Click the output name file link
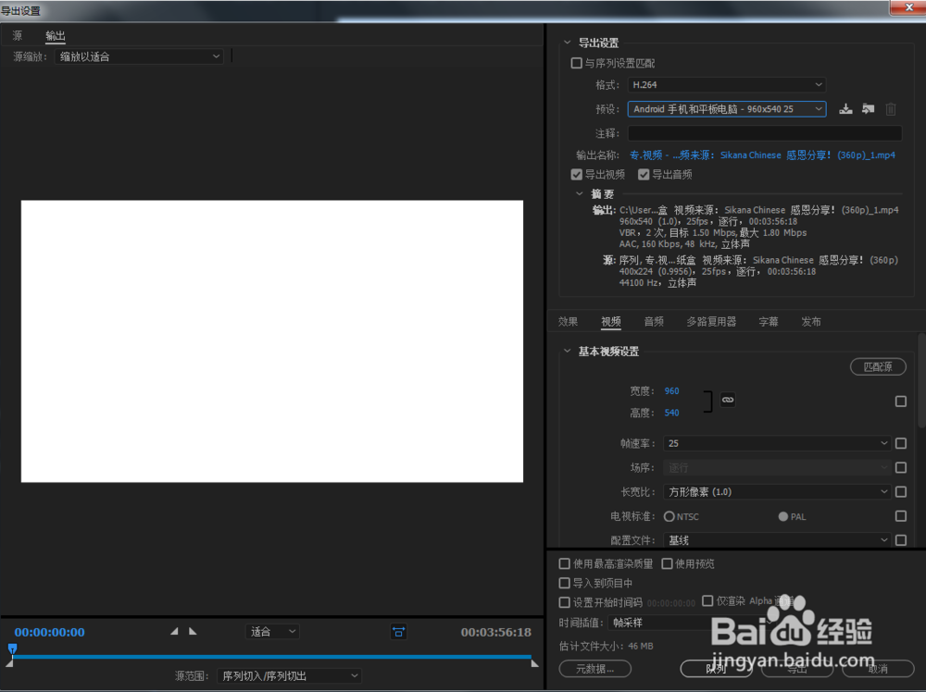 (762, 155)
